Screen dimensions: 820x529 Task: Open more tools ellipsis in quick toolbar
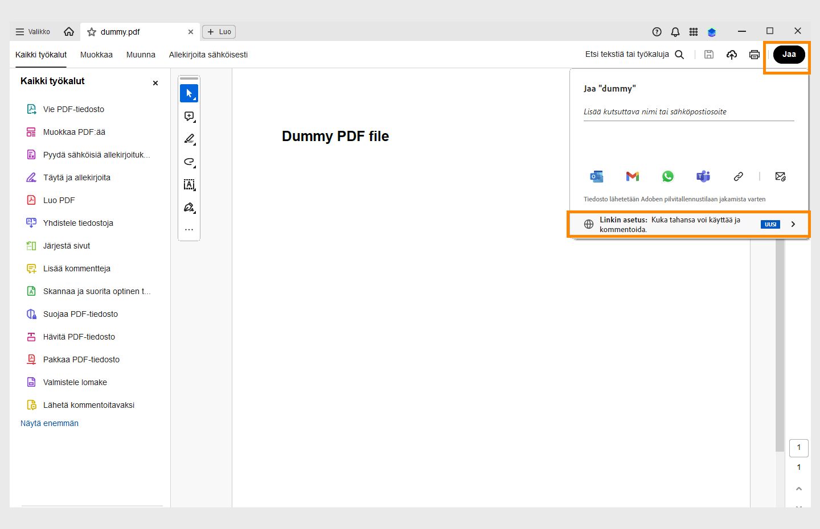(x=189, y=230)
